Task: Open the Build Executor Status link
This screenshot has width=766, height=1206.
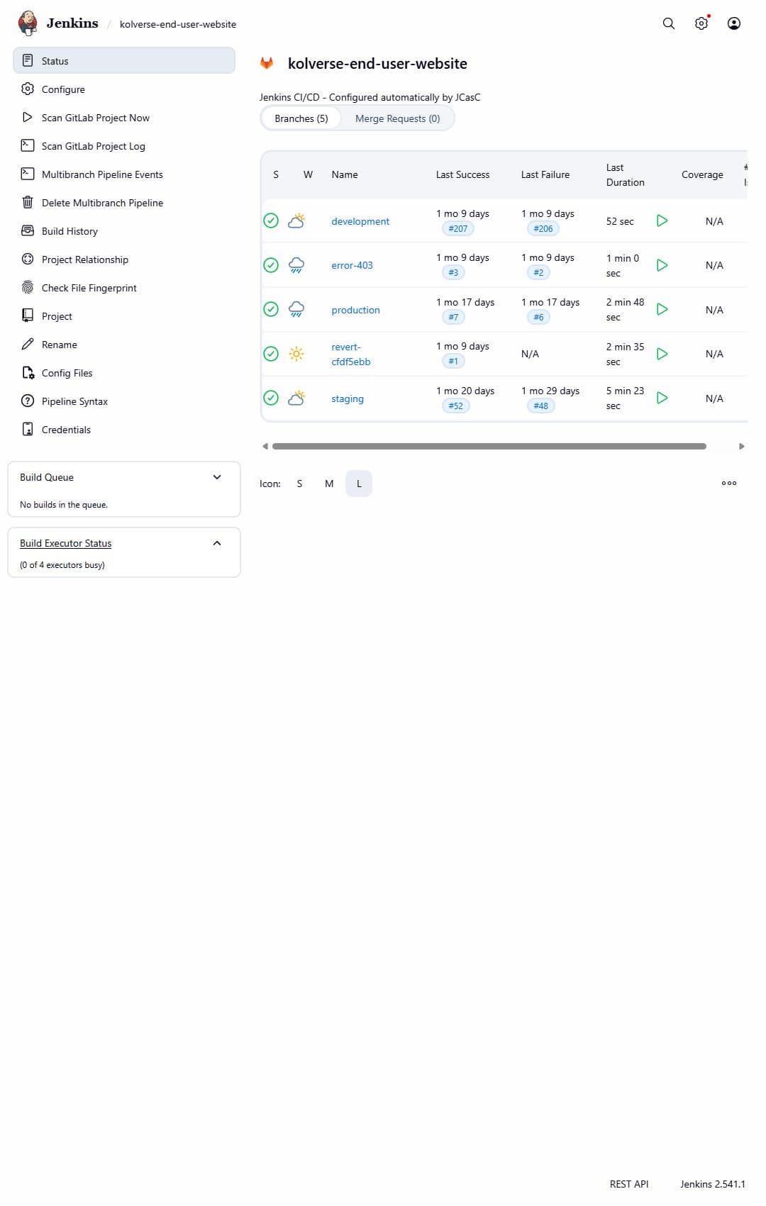Action: 65,543
